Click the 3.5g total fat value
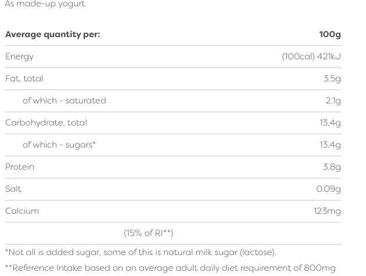The image size is (366, 276). coord(332,78)
